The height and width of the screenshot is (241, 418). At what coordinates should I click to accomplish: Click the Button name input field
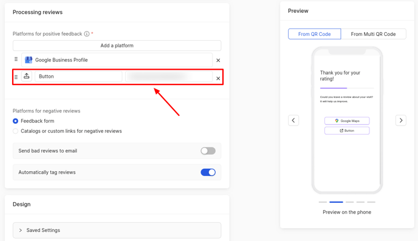78,76
